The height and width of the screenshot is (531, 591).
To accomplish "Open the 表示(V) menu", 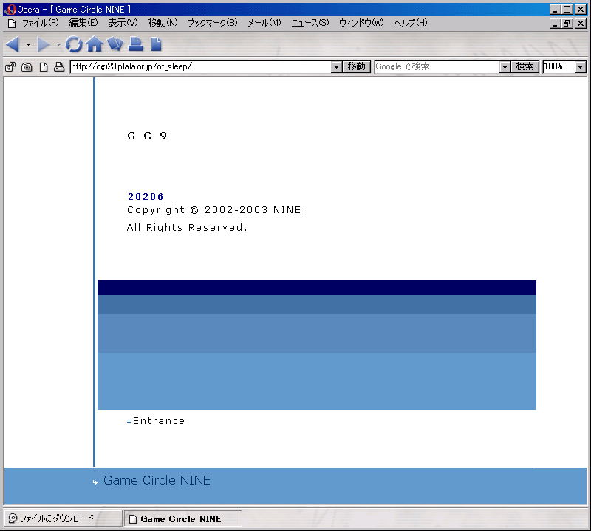I will point(123,23).
